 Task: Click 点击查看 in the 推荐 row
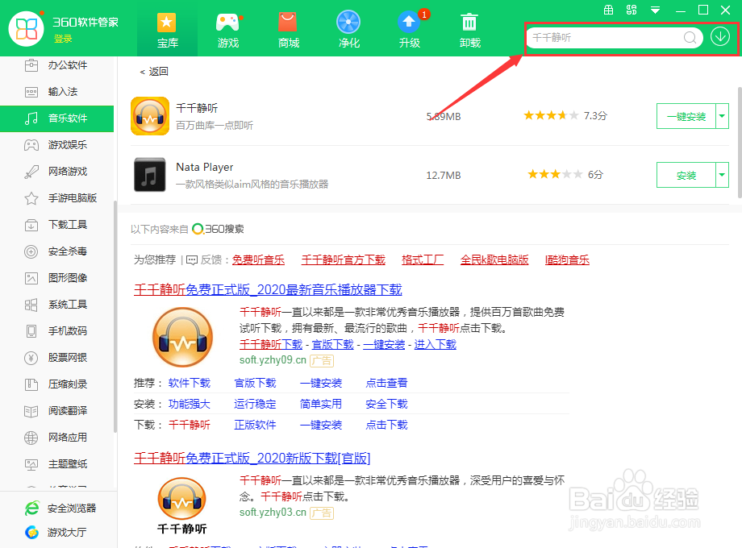386,383
